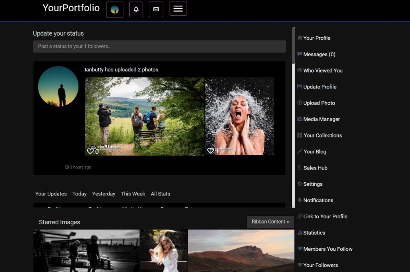The image size is (410, 272).
Task: Go to Upload Photo in sidebar
Action: (319, 103)
